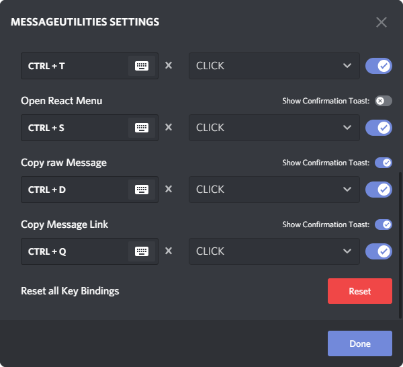Clear the CTRL + D keybind with X
The height and width of the screenshot is (367, 403).
click(x=169, y=189)
